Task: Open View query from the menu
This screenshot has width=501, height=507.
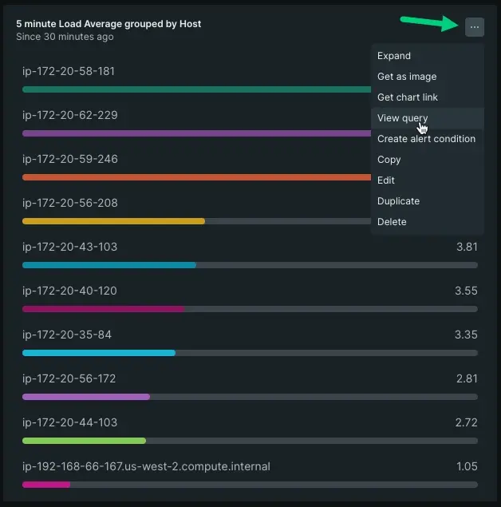Action: pos(402,118)
